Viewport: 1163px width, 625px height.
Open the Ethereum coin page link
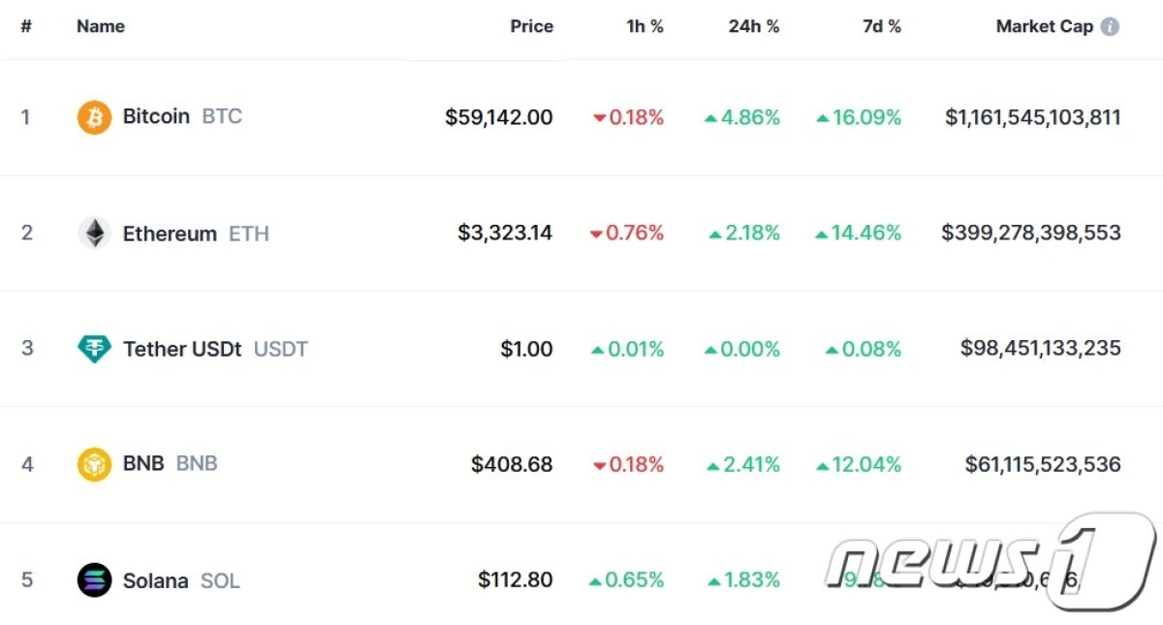pyautogui.click(x=170, y=234)
